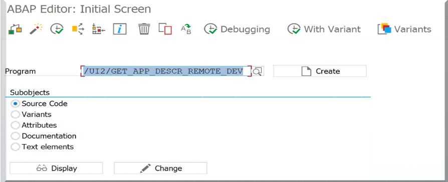Click the Rename AB icon

(186, 29)
